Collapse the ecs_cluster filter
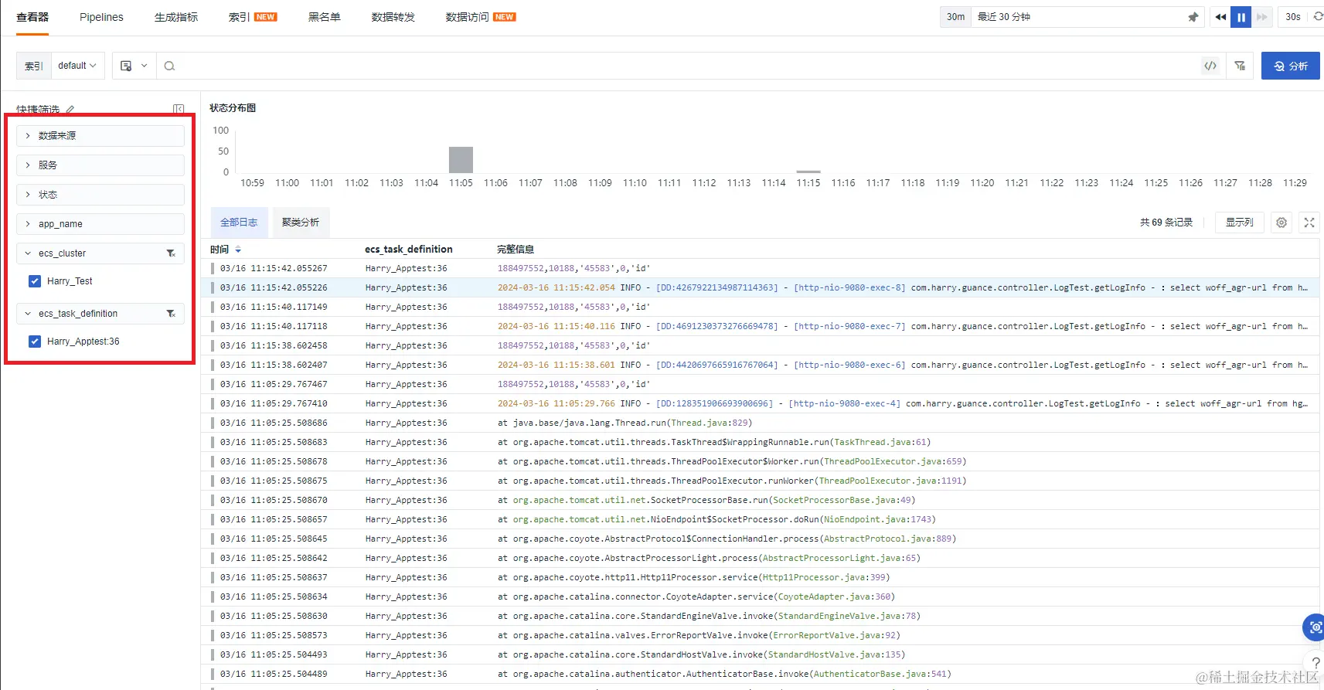 click(28, 253)
